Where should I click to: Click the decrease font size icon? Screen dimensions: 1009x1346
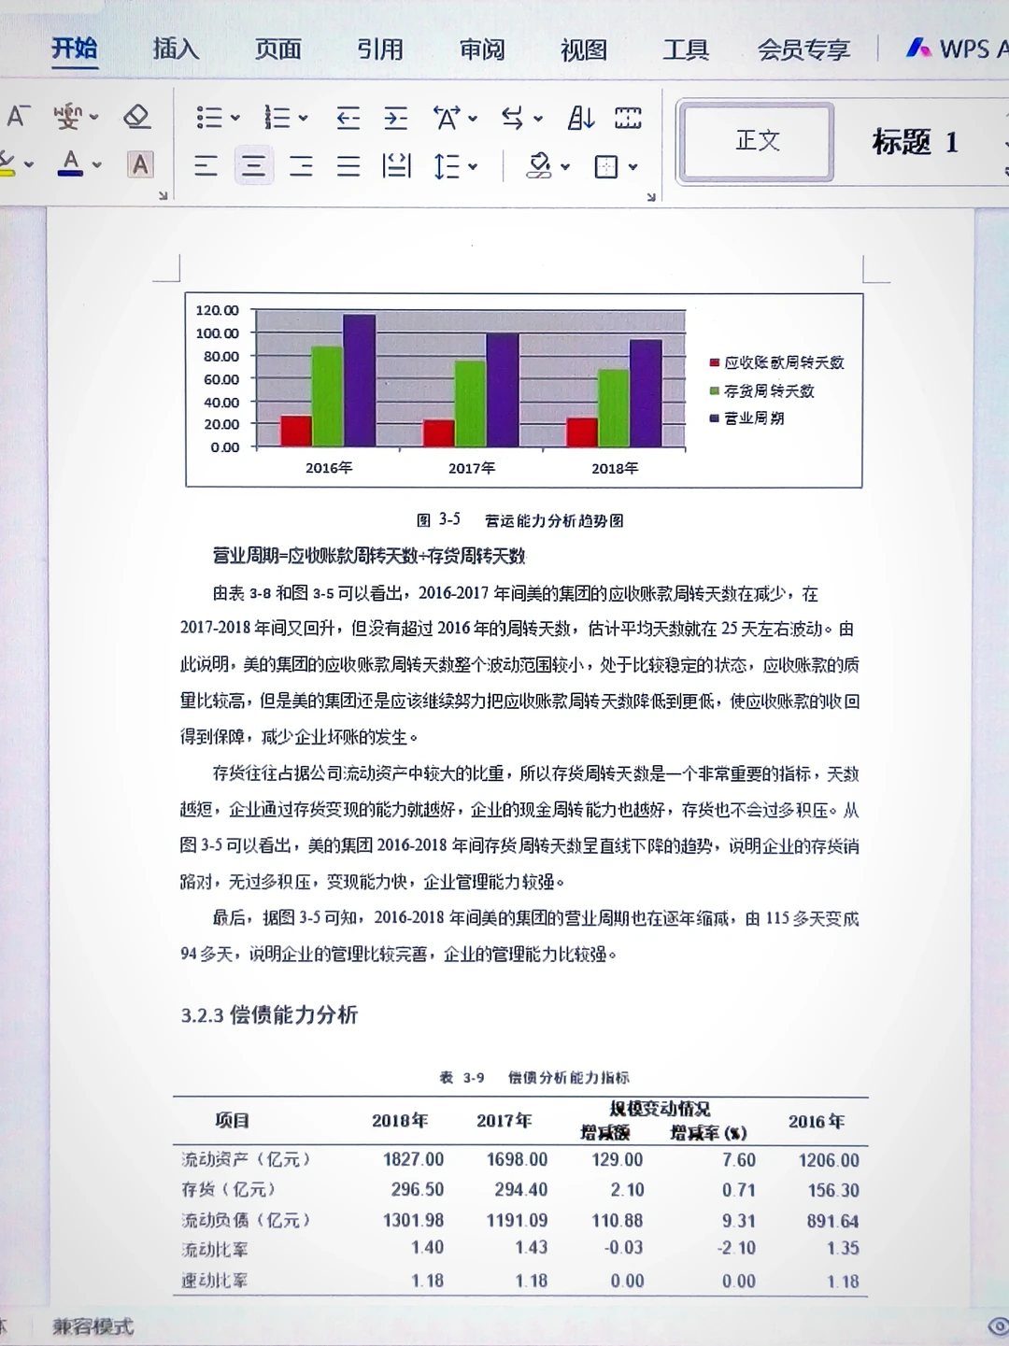(x=18, y=116)
